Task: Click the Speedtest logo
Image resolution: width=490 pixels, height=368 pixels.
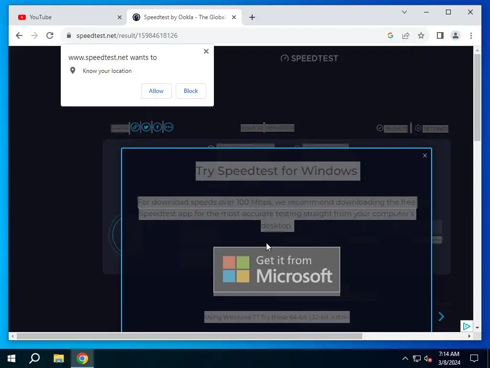Action: click(310, 58)
